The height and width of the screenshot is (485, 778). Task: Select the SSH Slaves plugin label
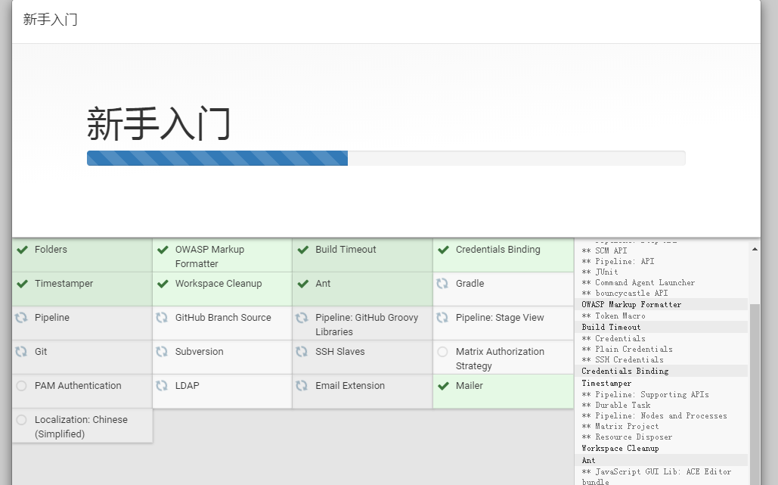340,352
